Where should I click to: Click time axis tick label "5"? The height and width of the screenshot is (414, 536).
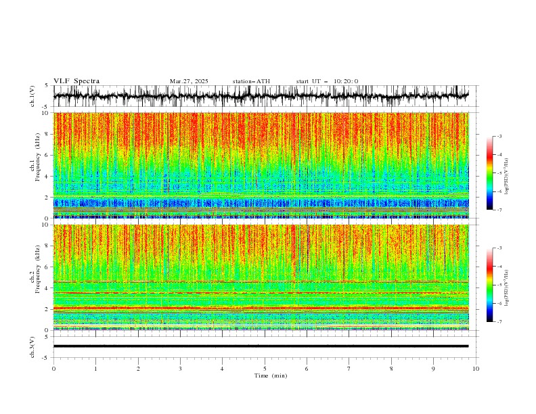point(265,369)
